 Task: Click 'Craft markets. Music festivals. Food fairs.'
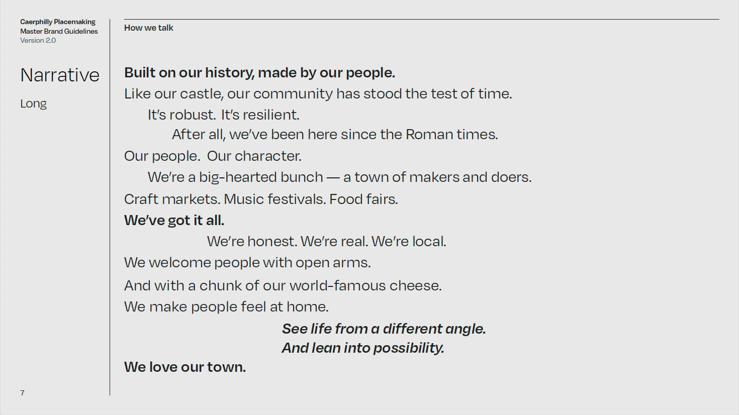click(261, 199)
